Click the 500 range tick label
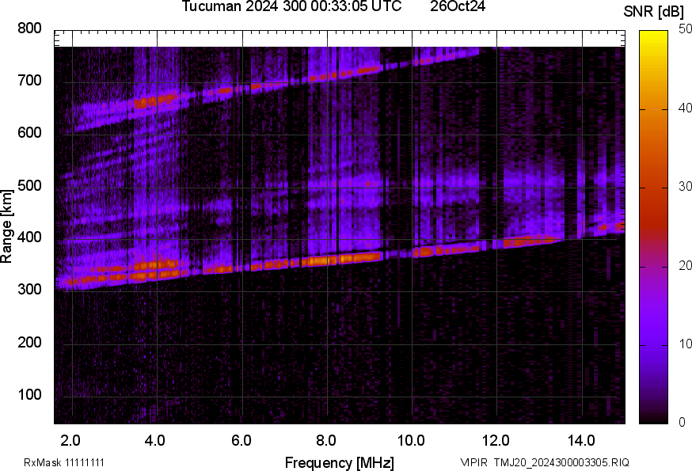The width and height of the screenshot is (692, 471). (x=30, y=186)
